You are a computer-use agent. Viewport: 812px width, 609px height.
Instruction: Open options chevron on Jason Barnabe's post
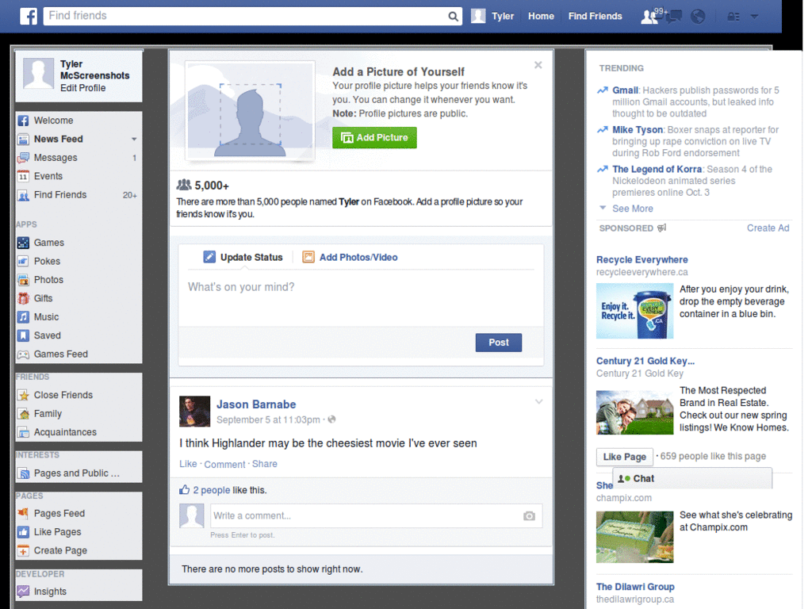[x=539, y=402]
